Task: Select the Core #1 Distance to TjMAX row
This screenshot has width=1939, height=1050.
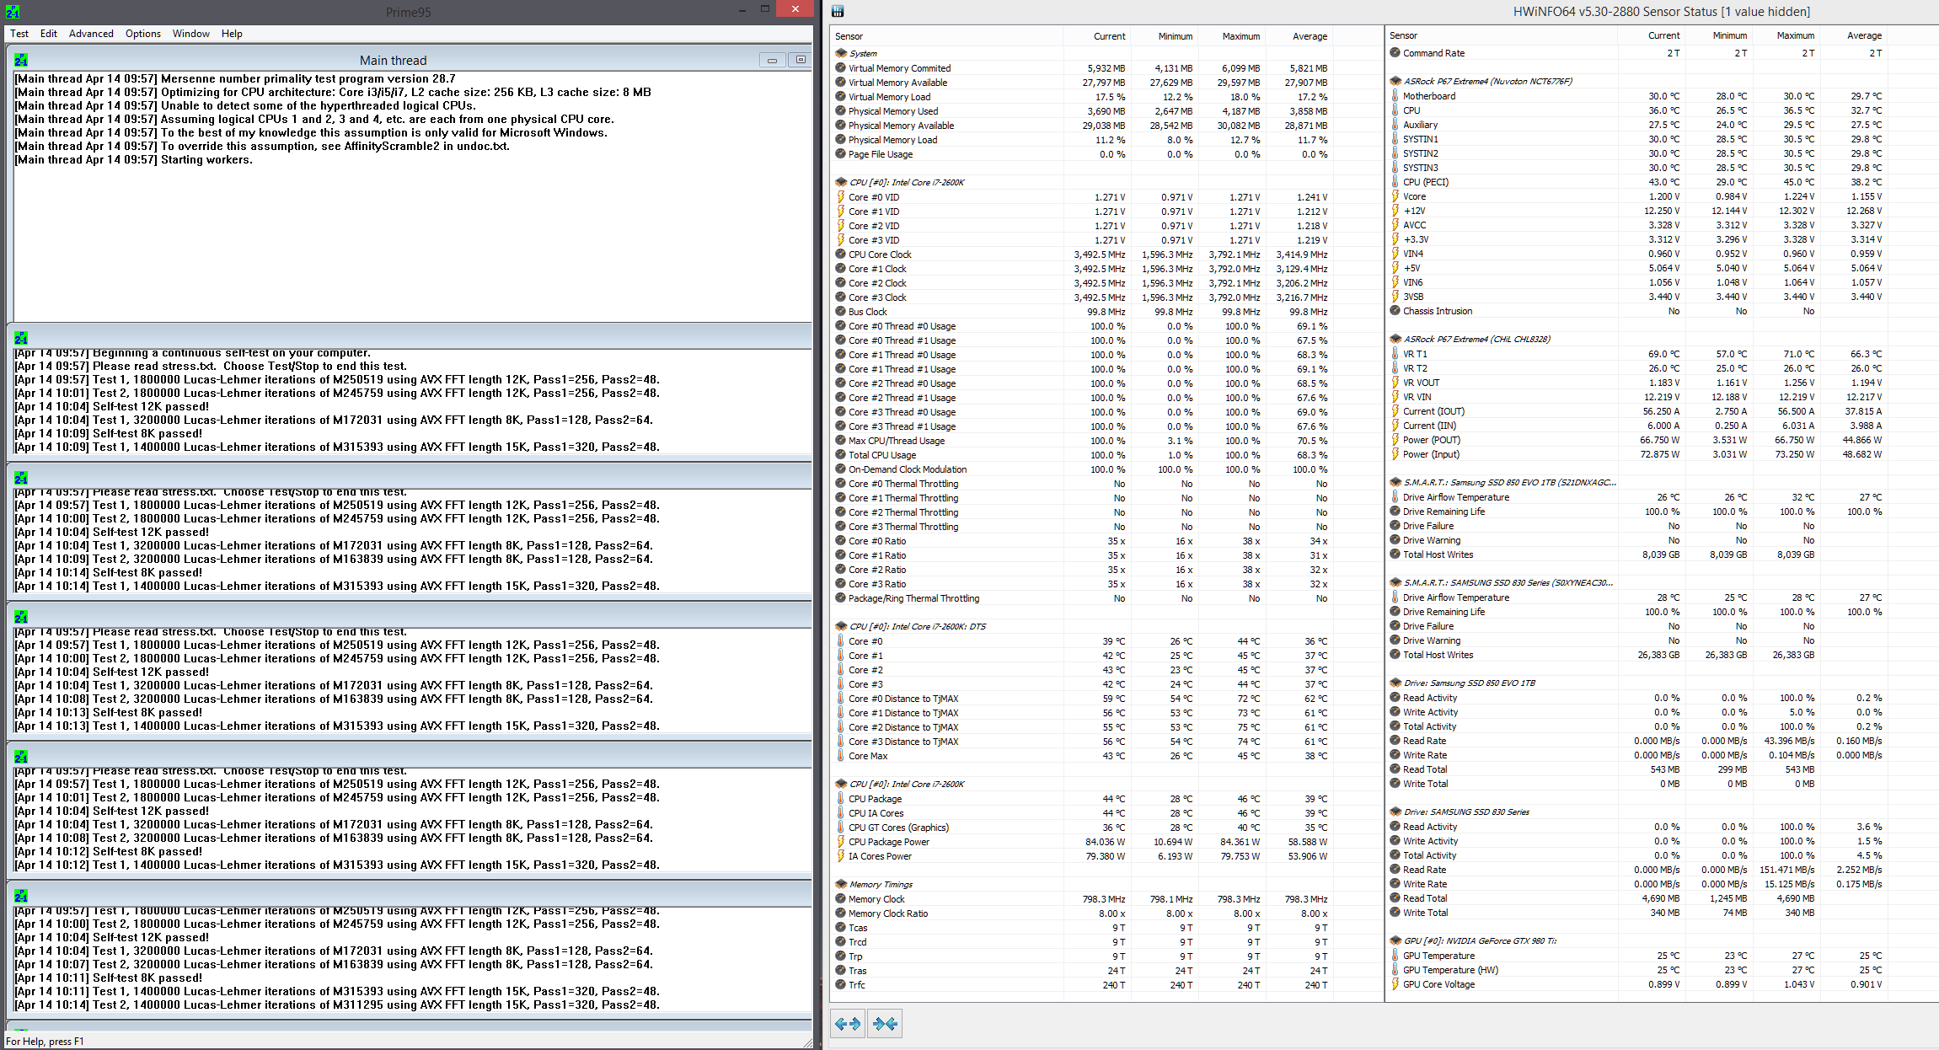Action: (1081, 713)
